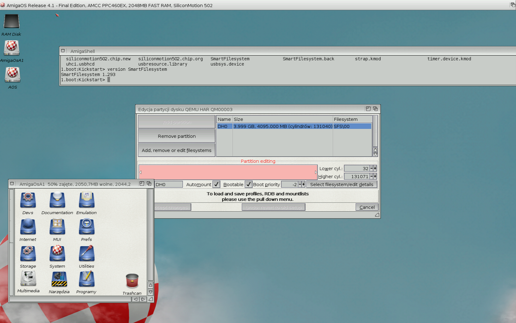This screenshot has width=516, height=323.
Task: Increase Boot priority with plus button
Action: (x=304, y=184)
